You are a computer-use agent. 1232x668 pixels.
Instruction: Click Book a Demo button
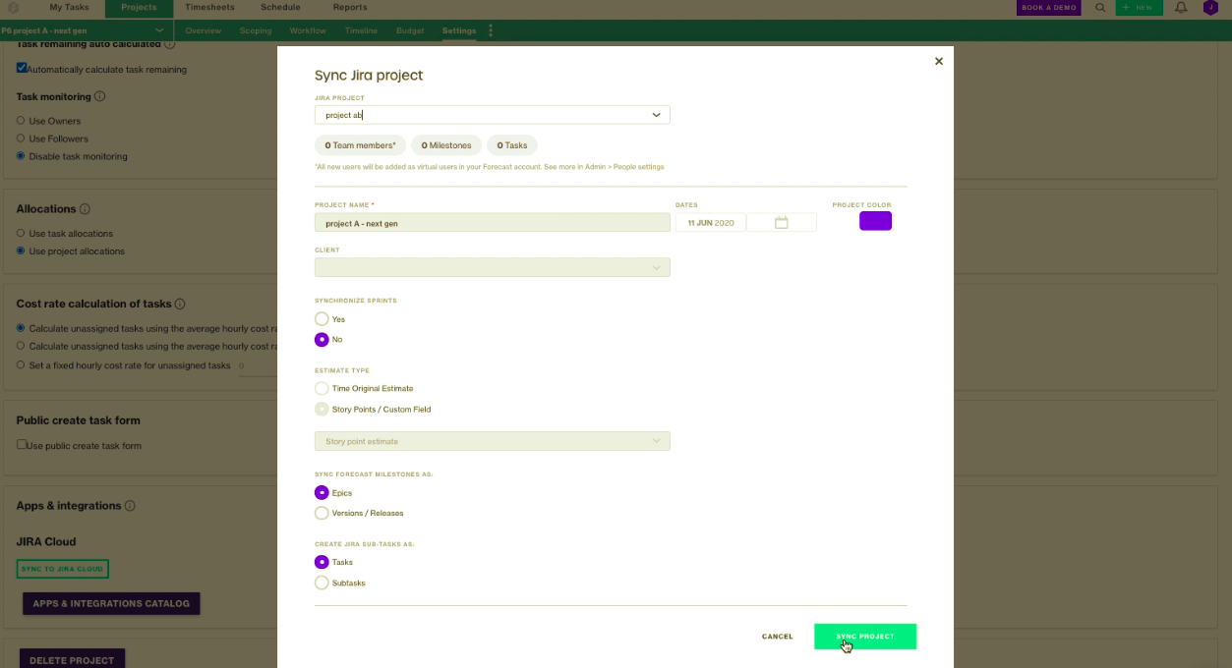pyautogui.click(x=1048, y=8)
